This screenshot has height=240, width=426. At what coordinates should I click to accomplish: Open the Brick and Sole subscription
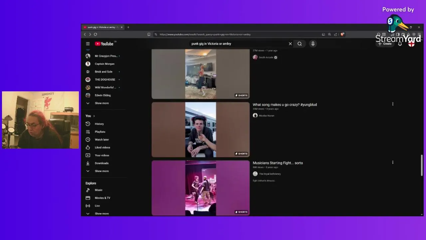coord(103,72)
